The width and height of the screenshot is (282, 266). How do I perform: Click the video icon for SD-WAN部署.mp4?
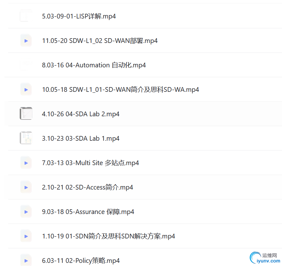tap(26, 40)
